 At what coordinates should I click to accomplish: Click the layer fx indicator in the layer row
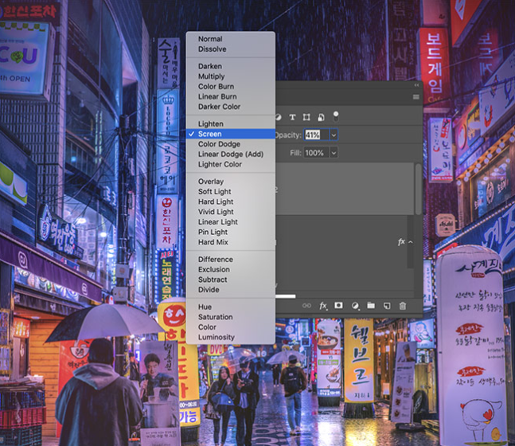[401, 242]
